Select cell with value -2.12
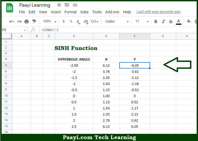 (135, 78)
